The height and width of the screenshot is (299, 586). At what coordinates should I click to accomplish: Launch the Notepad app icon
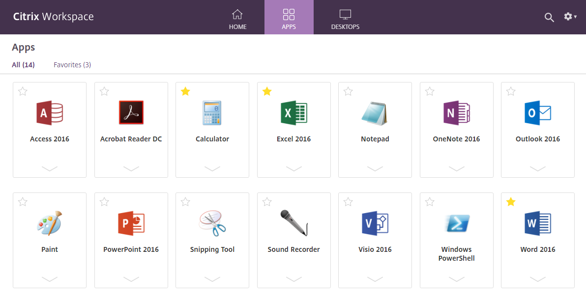click(x=375, y=113)
